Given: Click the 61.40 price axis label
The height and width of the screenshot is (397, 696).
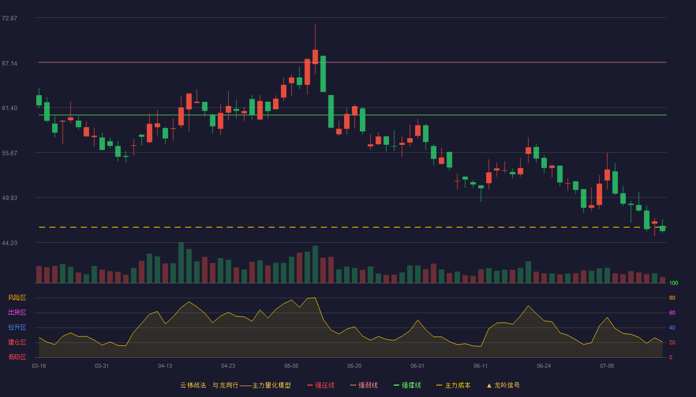Looking at the screenshot, I should coord(9,108).
